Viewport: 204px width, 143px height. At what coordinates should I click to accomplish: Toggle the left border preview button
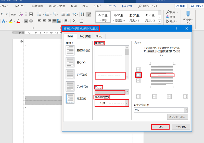155,96
